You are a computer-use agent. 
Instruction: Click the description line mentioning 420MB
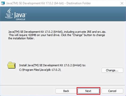click(x=57, y=35)
